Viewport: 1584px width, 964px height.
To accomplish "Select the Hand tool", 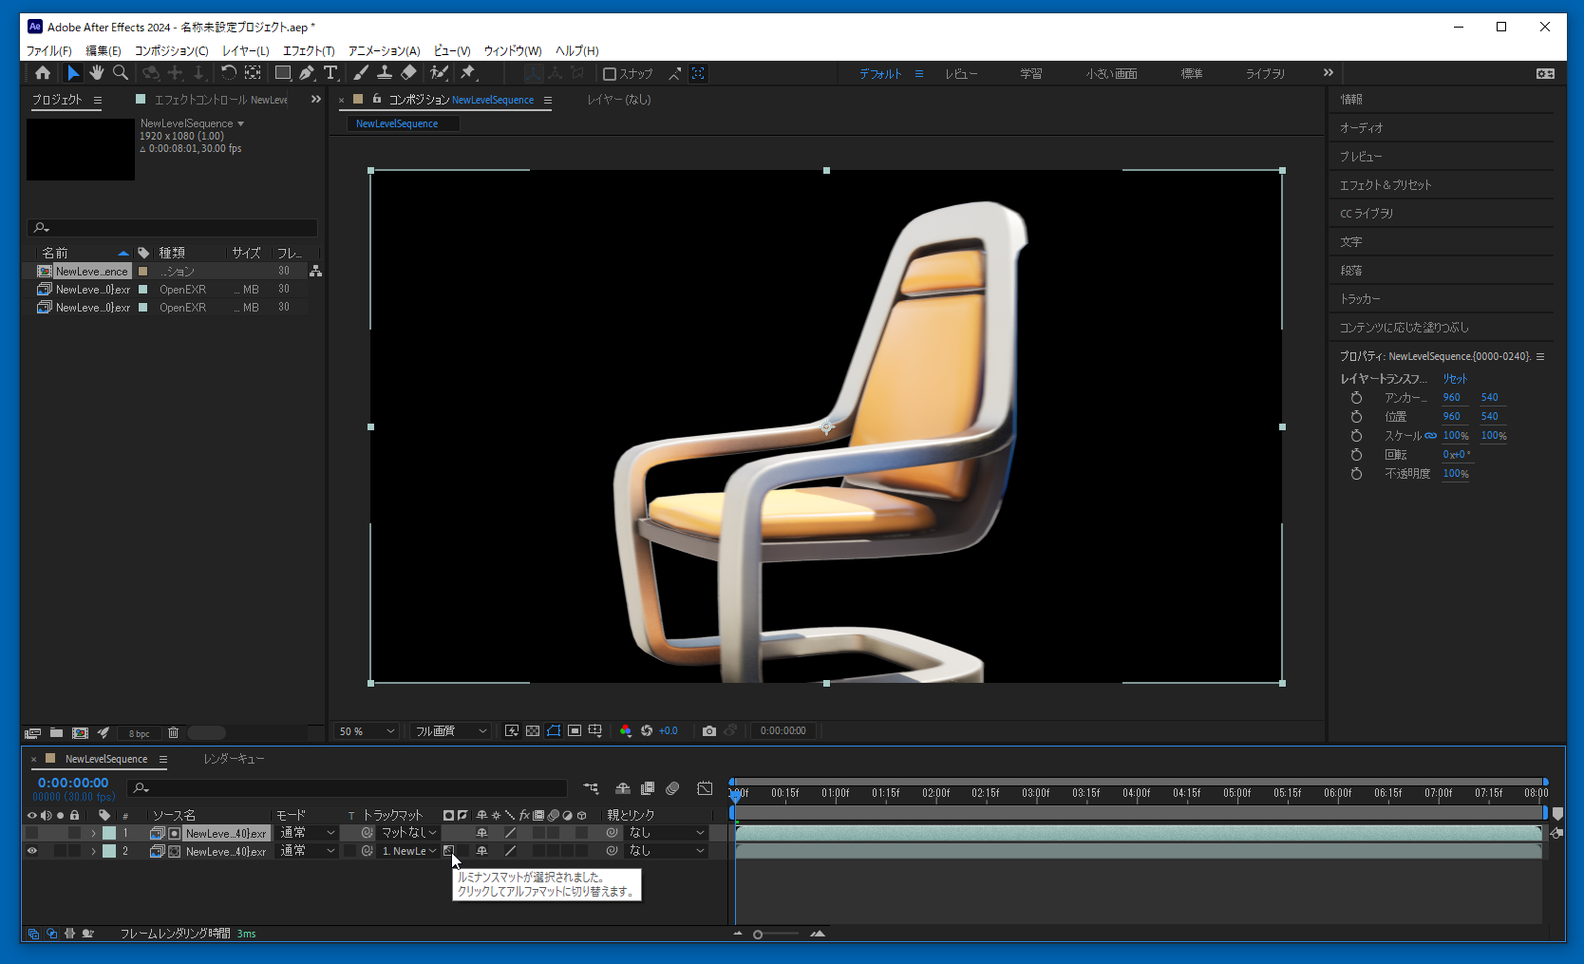I will coord(96,73).
